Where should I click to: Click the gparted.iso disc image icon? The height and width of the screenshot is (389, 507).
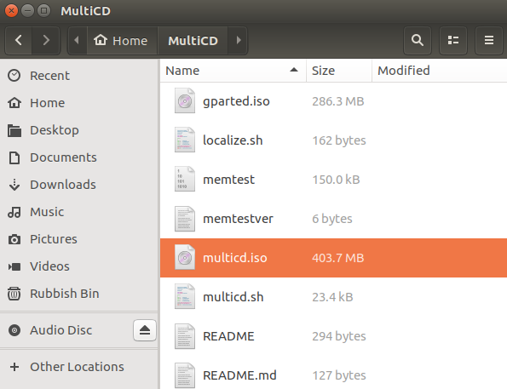pos(185,100)
